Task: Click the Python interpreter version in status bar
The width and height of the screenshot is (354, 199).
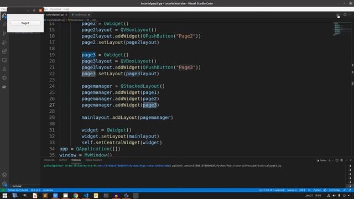Action: (18, 190)
